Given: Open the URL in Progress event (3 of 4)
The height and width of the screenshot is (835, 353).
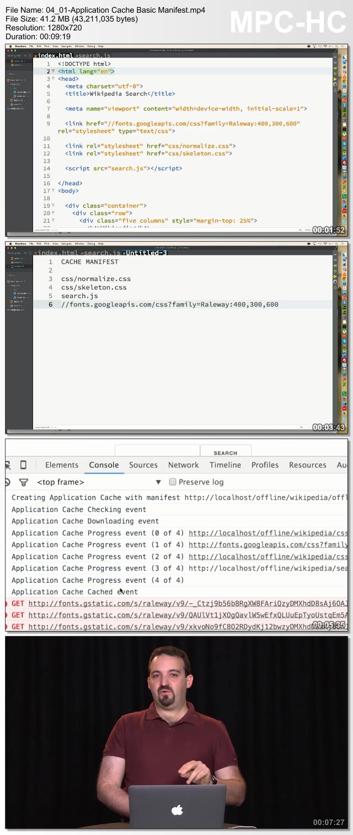Looking at the screenshot, I should [x=268, y=568].
